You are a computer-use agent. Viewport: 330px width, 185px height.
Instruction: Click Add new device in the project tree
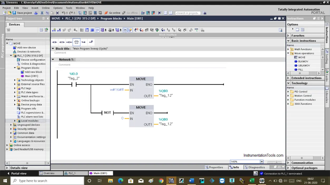(x=26, y=47)
